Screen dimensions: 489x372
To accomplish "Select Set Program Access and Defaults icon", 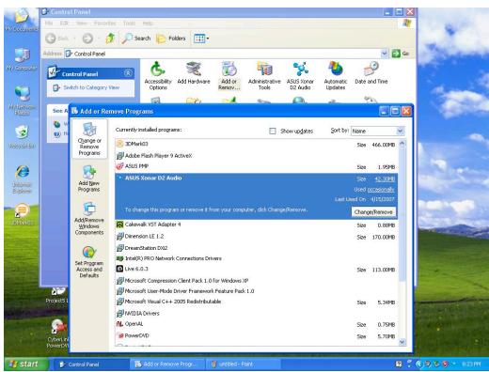I will 89,262.
